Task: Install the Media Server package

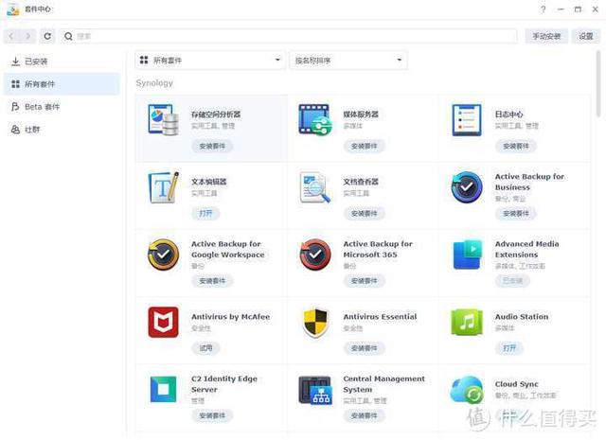Action: click(x=364, y=146)
